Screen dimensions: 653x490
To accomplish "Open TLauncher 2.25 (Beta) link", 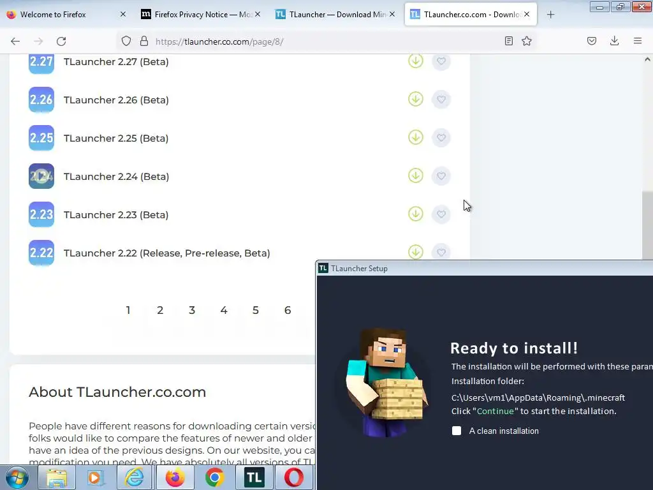I will point(116,138).
